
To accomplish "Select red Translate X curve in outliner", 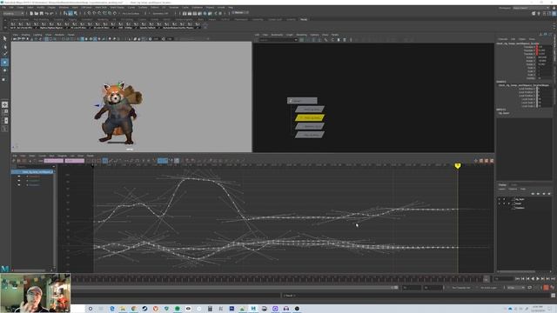I will pos(35,176).
